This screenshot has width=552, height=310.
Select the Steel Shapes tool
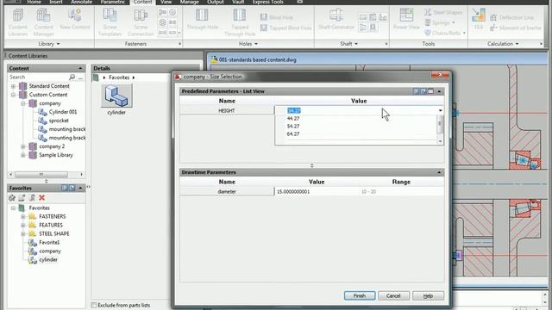pos(443,12)
